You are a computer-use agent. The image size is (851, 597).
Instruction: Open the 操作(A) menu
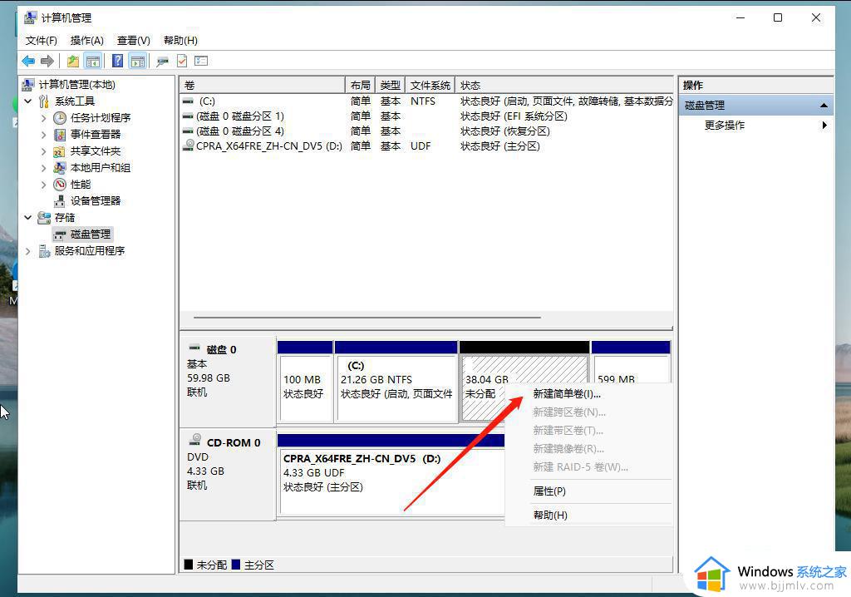point(86,41)
